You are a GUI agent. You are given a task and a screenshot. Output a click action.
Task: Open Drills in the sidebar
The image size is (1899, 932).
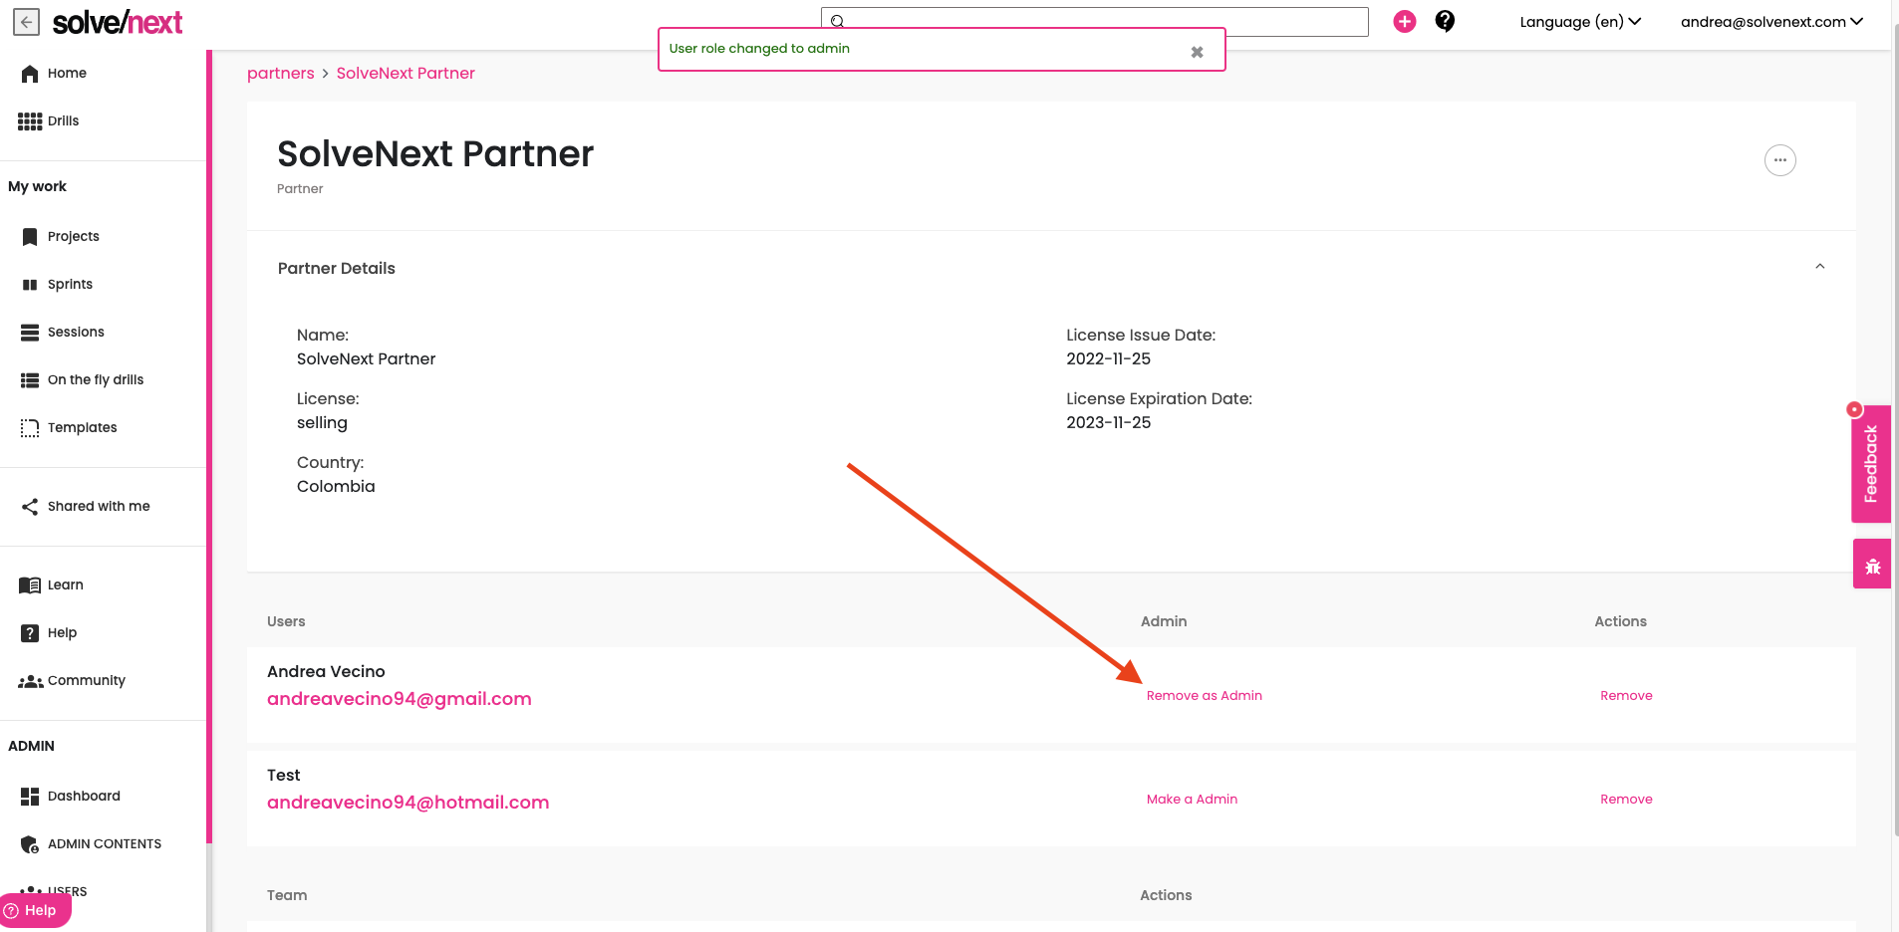[x=63, y=121]
